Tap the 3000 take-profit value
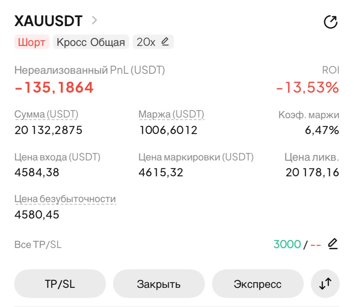This screenshot has height=307, width=354. tap(287, 244)
